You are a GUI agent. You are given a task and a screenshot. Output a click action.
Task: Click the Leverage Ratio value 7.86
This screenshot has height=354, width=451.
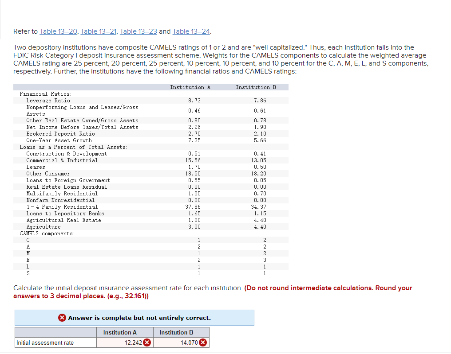260,101
